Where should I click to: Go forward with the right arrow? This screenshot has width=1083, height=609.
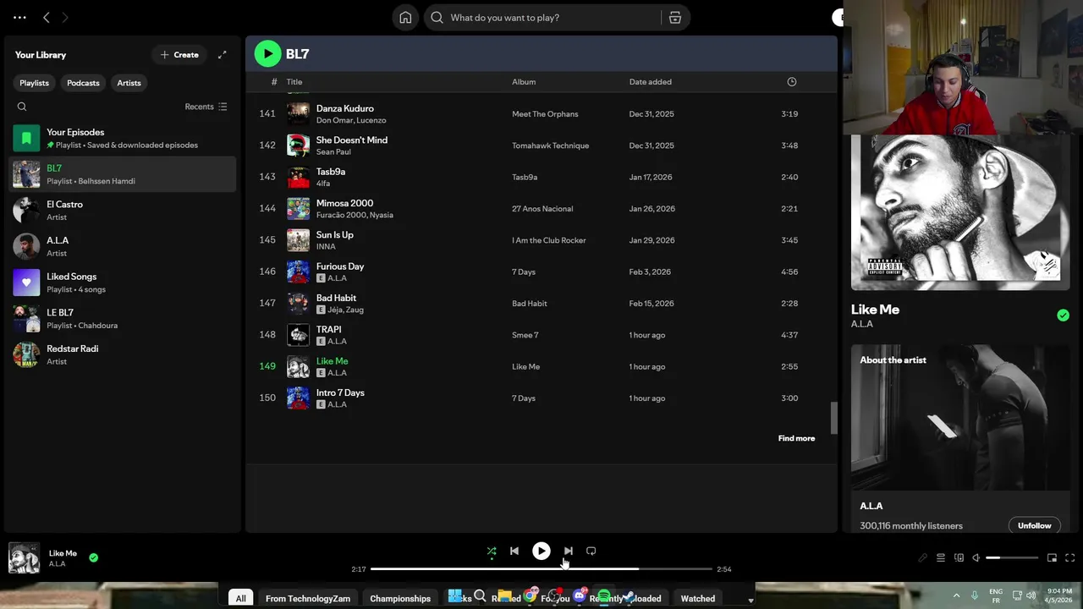point(65,17)
